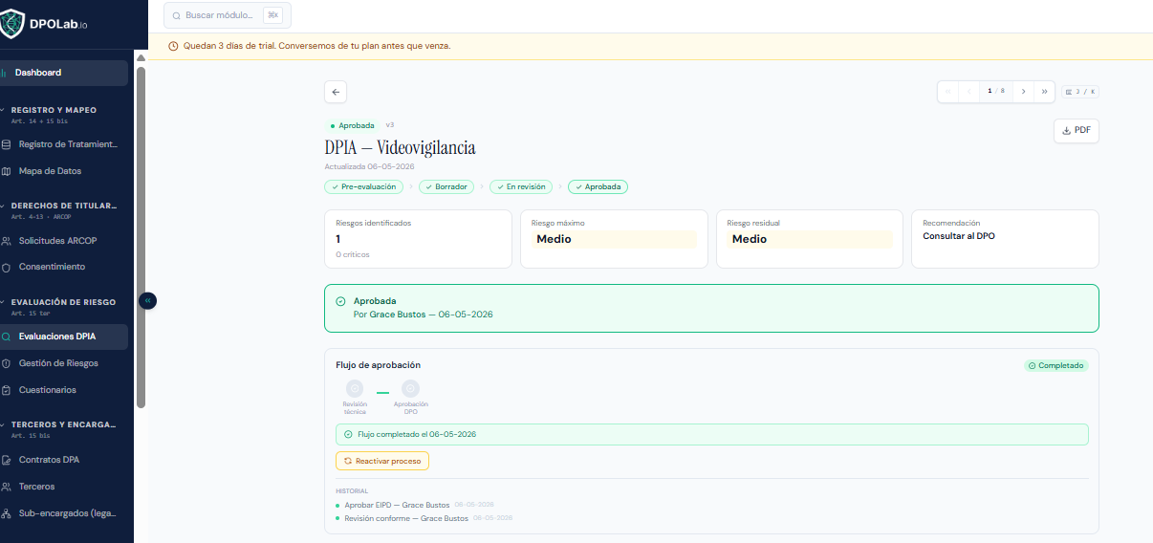Go to first record with double-left arrows

[948, 92]
